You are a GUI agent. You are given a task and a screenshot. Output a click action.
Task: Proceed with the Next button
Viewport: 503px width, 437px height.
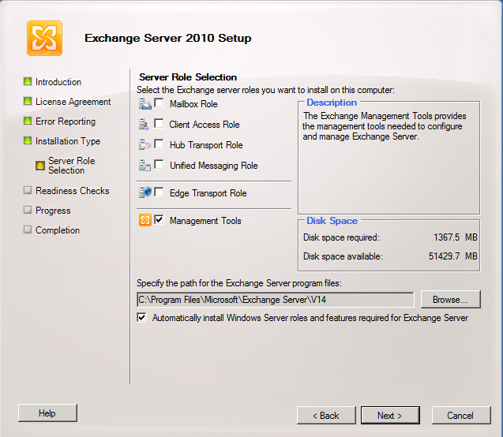(x=390, y=415)
